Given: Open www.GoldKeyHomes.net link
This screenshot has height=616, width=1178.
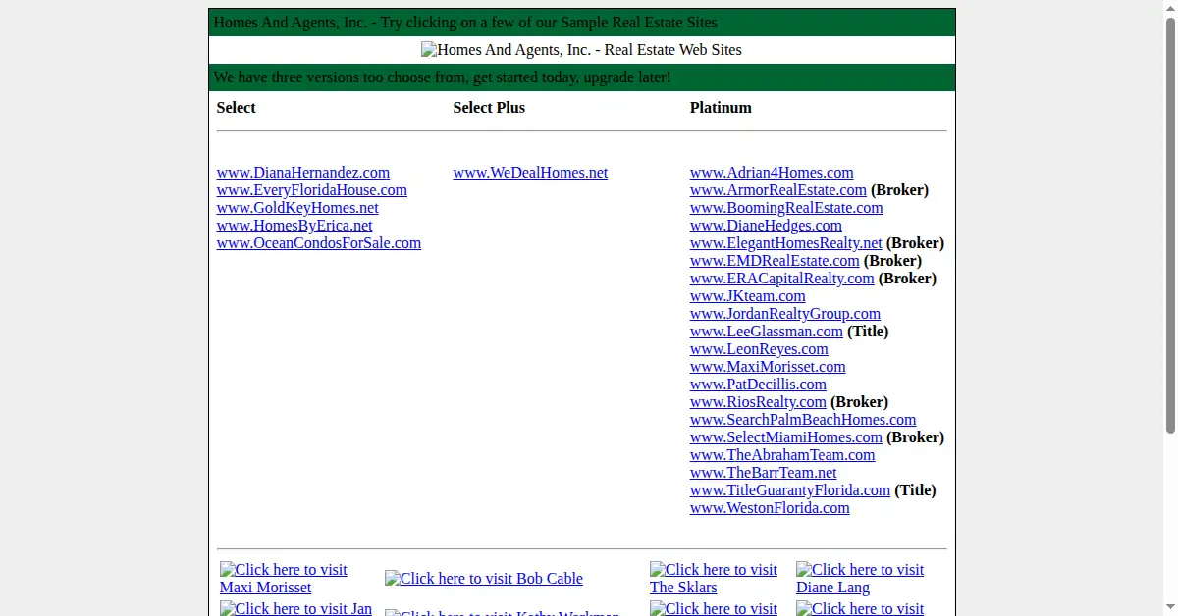Looking at the screenshot, I should pyautogui.click(x=297, y=208).
